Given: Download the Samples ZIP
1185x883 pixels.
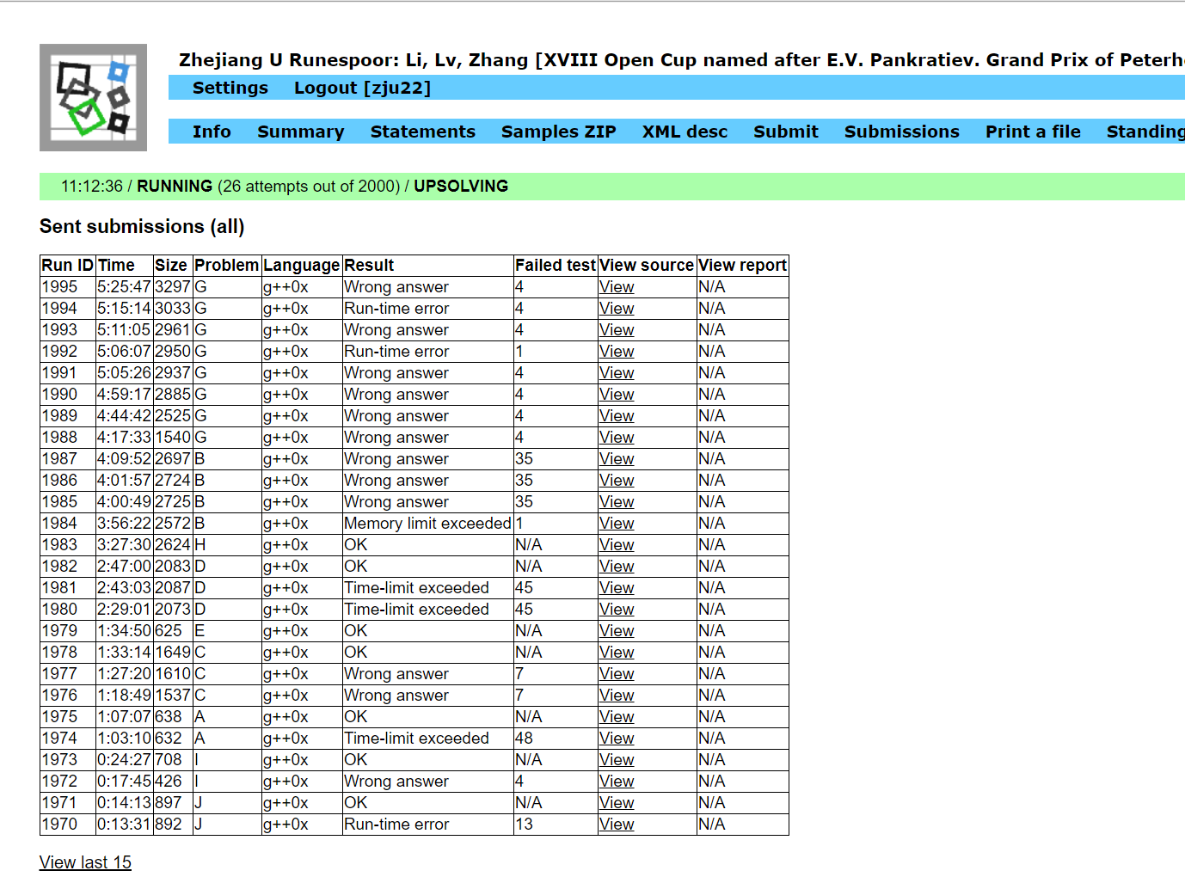Looking at the screenshot, I should (558, 132).
